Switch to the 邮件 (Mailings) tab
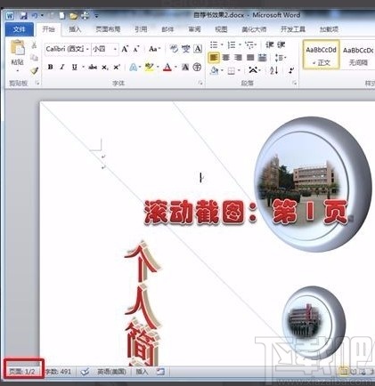 coord(167,29)
